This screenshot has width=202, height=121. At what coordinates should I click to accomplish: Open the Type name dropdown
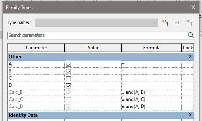(96, 23)
